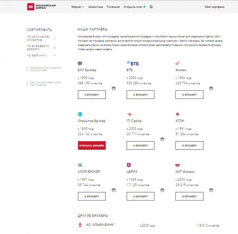Click the ITI Capital logo icon
The width and height of the screenshot is (238, 234).
(x=130, y=114)
